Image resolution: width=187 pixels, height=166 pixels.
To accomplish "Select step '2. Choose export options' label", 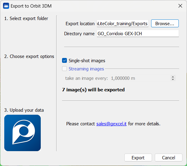I will coord(29,56).
